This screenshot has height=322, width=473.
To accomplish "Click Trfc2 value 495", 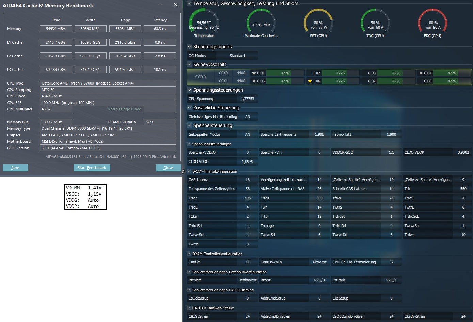I will coord(248,198).
